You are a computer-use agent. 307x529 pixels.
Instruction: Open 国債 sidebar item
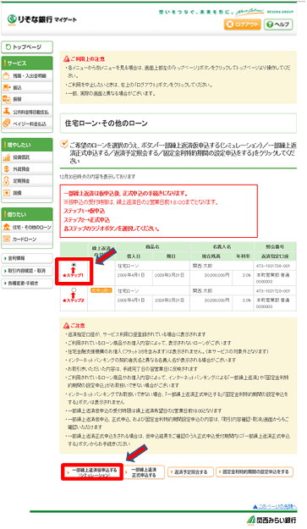(27, 193)
